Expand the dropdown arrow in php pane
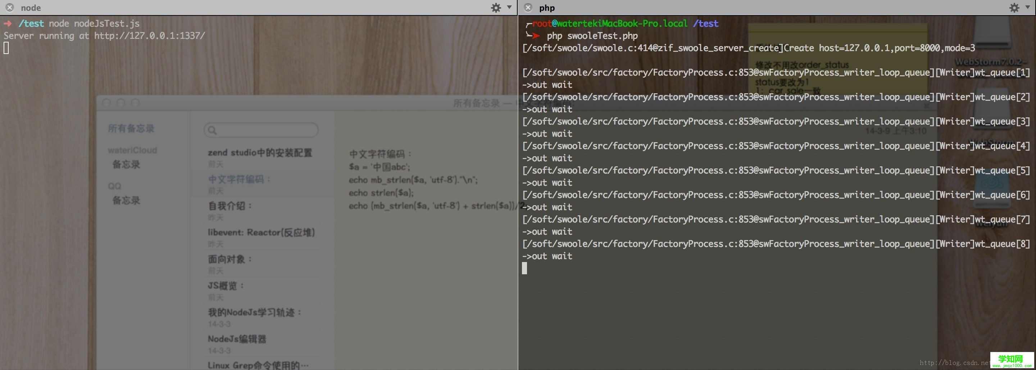 [x=1028, y=7]
